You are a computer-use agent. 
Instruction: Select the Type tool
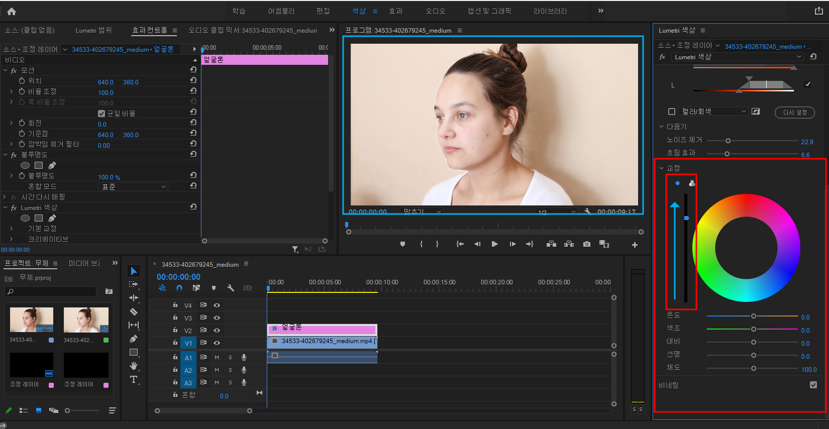pyautogui.click(x=134, y=379)
